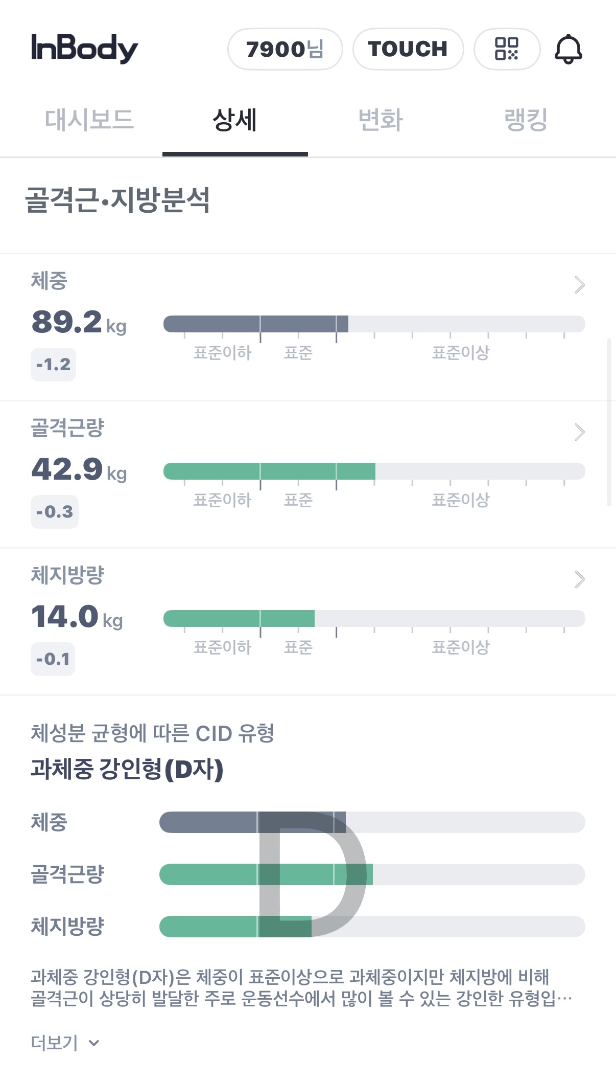Select the 상세 tab
Image resolution: width=616 pixels, height=1080 pixels.
(x=235, y=120)
